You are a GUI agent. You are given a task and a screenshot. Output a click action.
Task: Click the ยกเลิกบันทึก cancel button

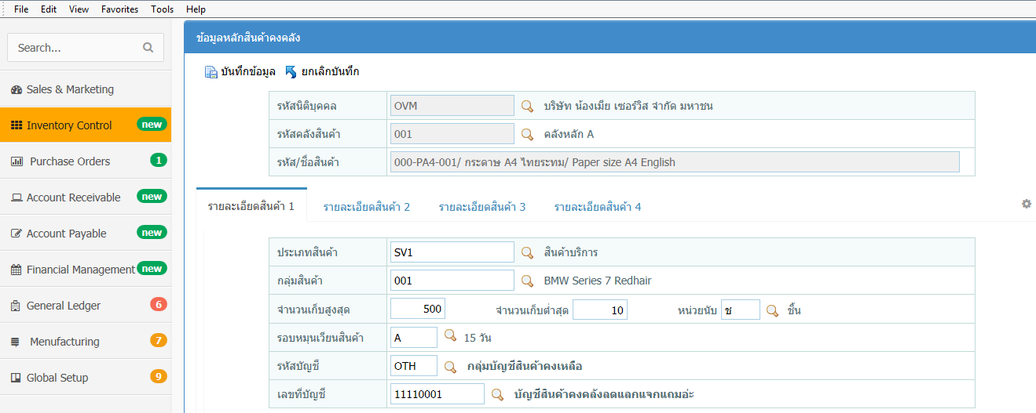322,72
